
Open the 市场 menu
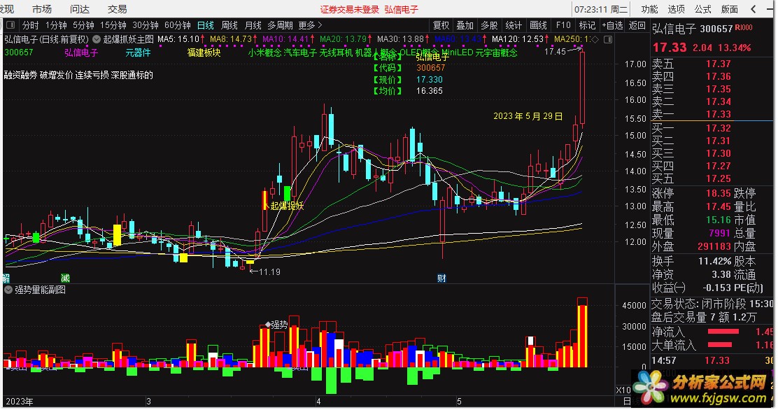pos(42,9)
